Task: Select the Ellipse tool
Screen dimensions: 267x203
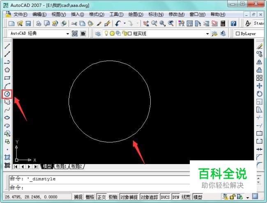Action: (x=7, y=118)
